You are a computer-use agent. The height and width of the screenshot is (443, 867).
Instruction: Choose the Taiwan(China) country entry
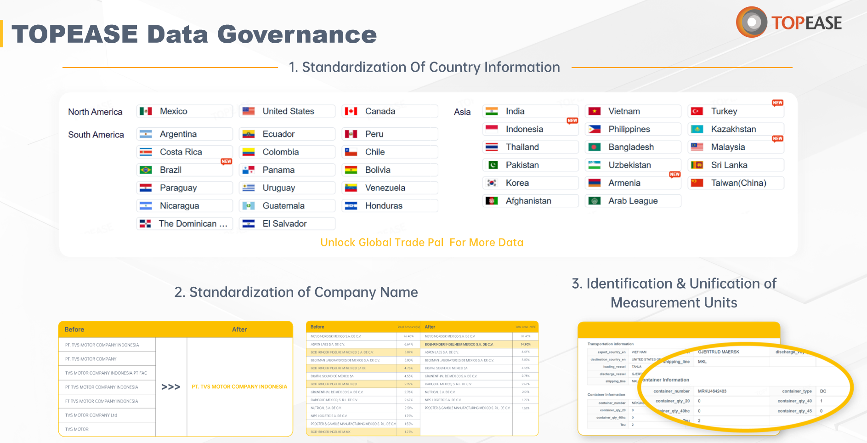736,183
